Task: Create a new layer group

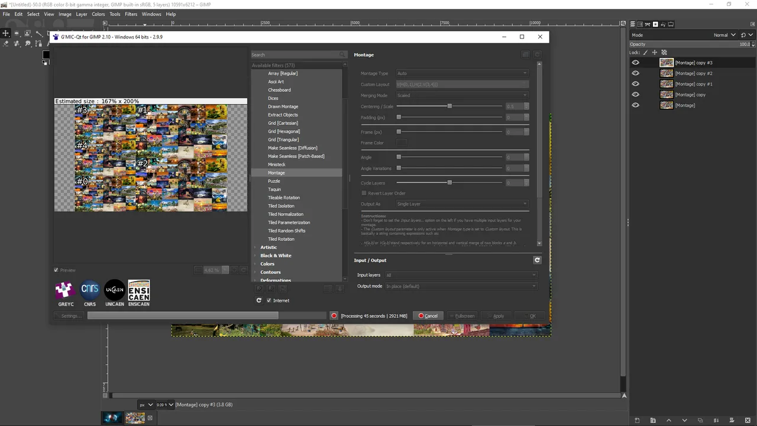Action: point(653,420)
